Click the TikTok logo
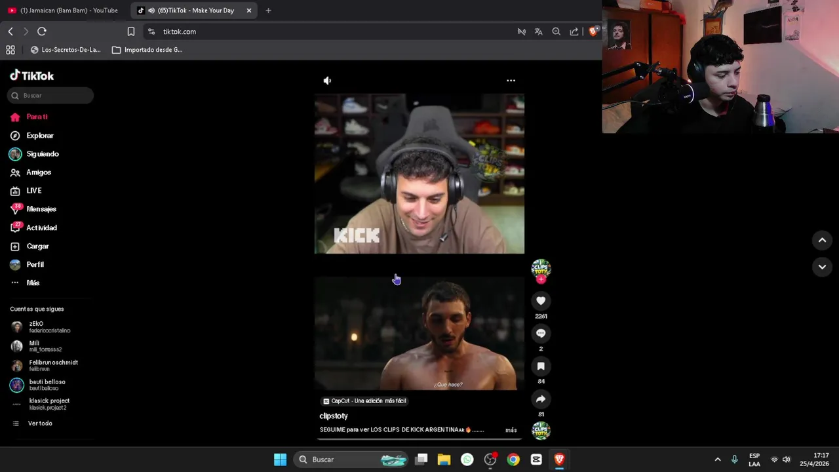Image resolution: width=839 pixels, height=472 pixels. pyautogui.click(x=31, y=76)
